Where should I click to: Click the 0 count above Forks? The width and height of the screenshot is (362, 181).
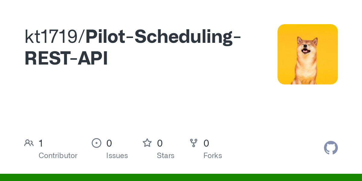pyautogui.click(x=206, y=143)
